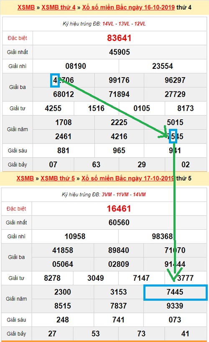This screenshot has width=209, height=342.
Task: Open the XSMB thứ 4 link
Action: (59, 8)
